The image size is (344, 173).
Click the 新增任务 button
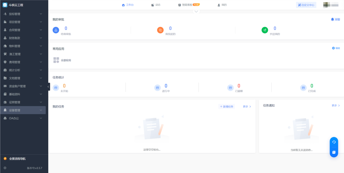[x=227, y=107]
